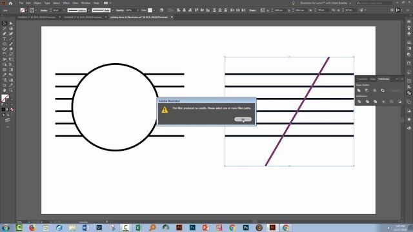Go to the Home screen icon

point(10,3)
